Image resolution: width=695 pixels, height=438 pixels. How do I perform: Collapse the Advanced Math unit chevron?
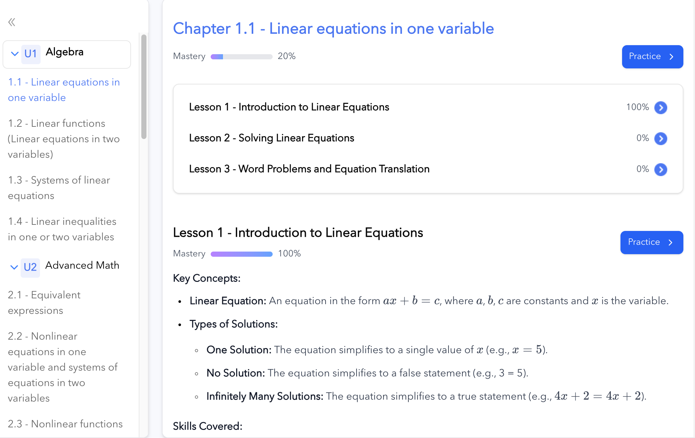coord(14,267)
